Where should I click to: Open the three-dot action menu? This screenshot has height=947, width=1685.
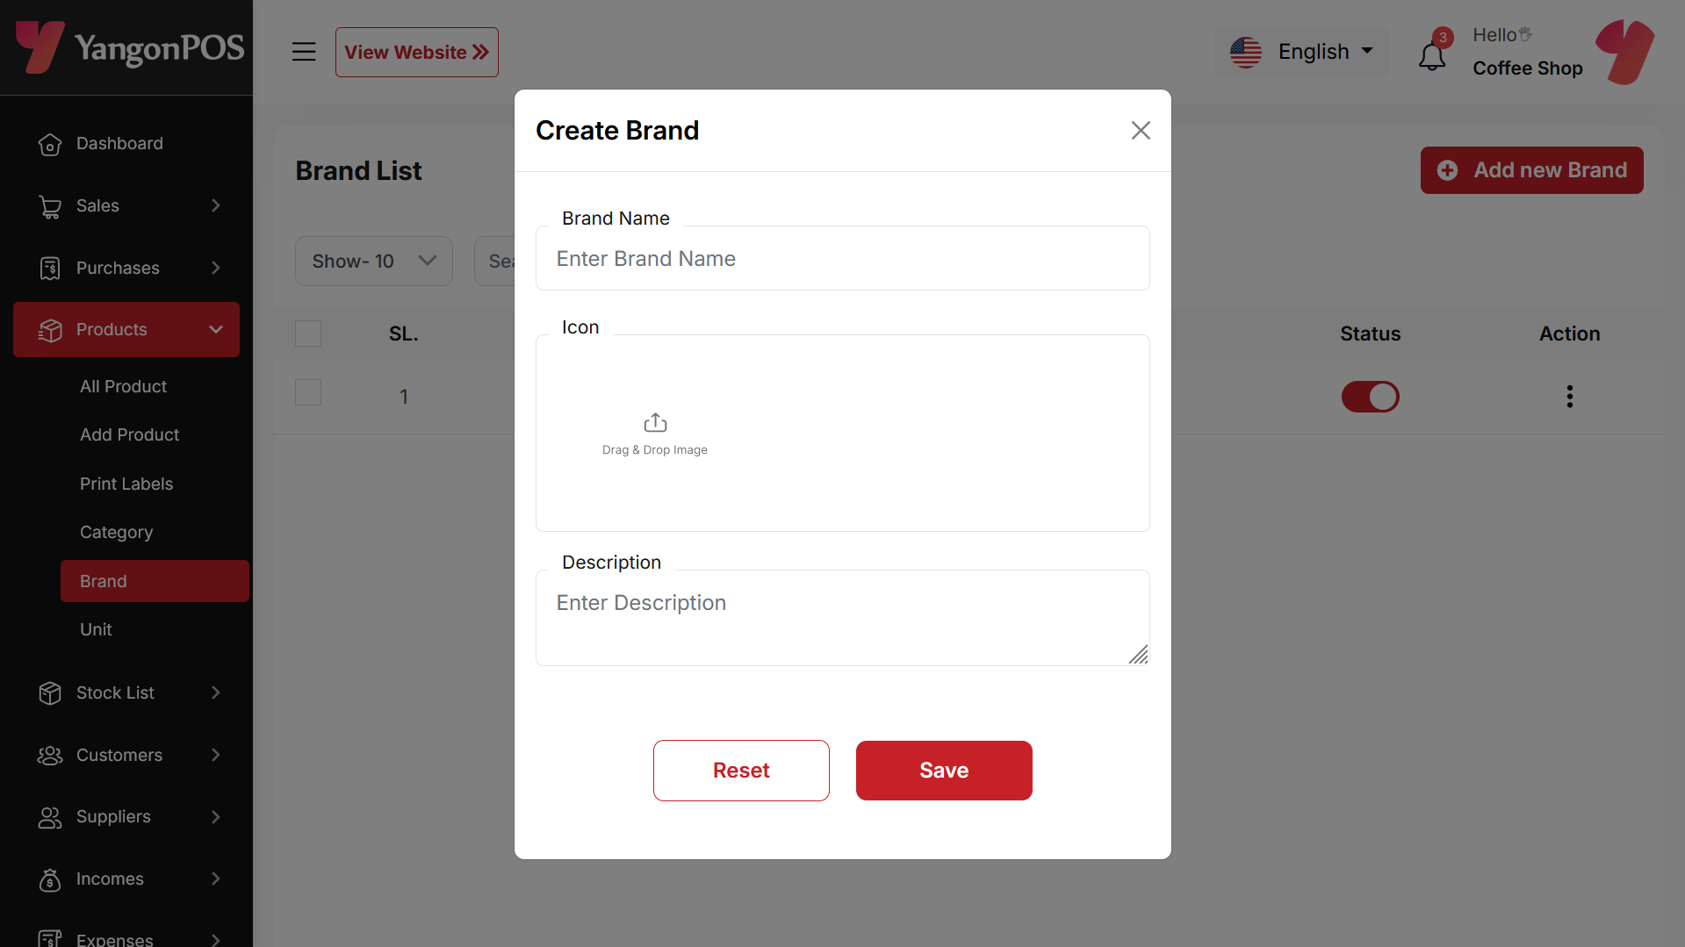coord(1569,397)
